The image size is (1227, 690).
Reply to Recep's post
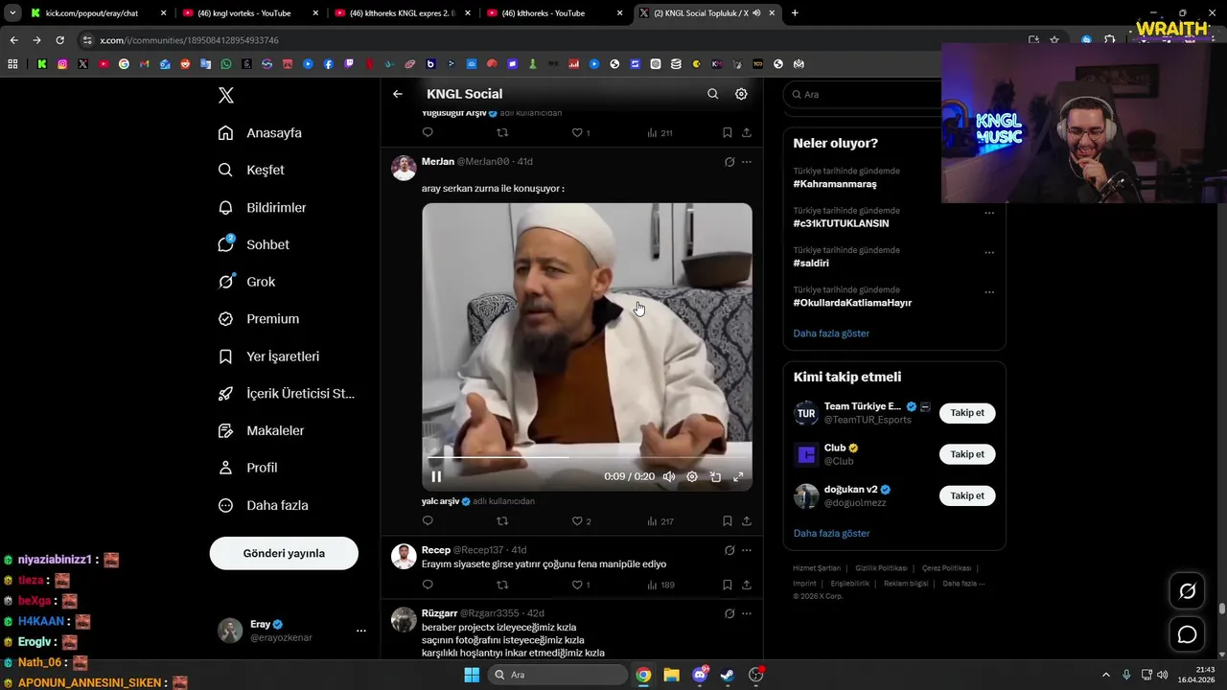[428, 585]
